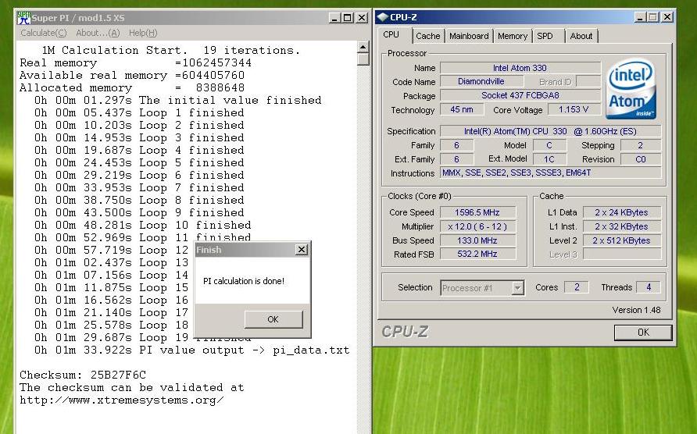Click the PI calculation is done! message
Viewport: 697px width, 434px height.
pyautogui.click(x=244, y=281)
